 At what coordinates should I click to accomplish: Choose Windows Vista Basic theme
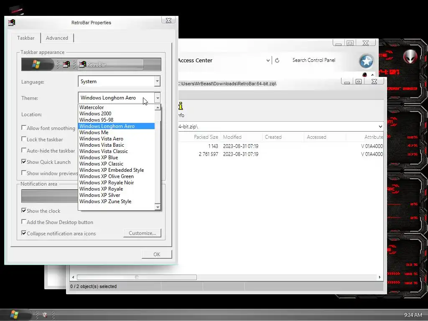[117, 145]
